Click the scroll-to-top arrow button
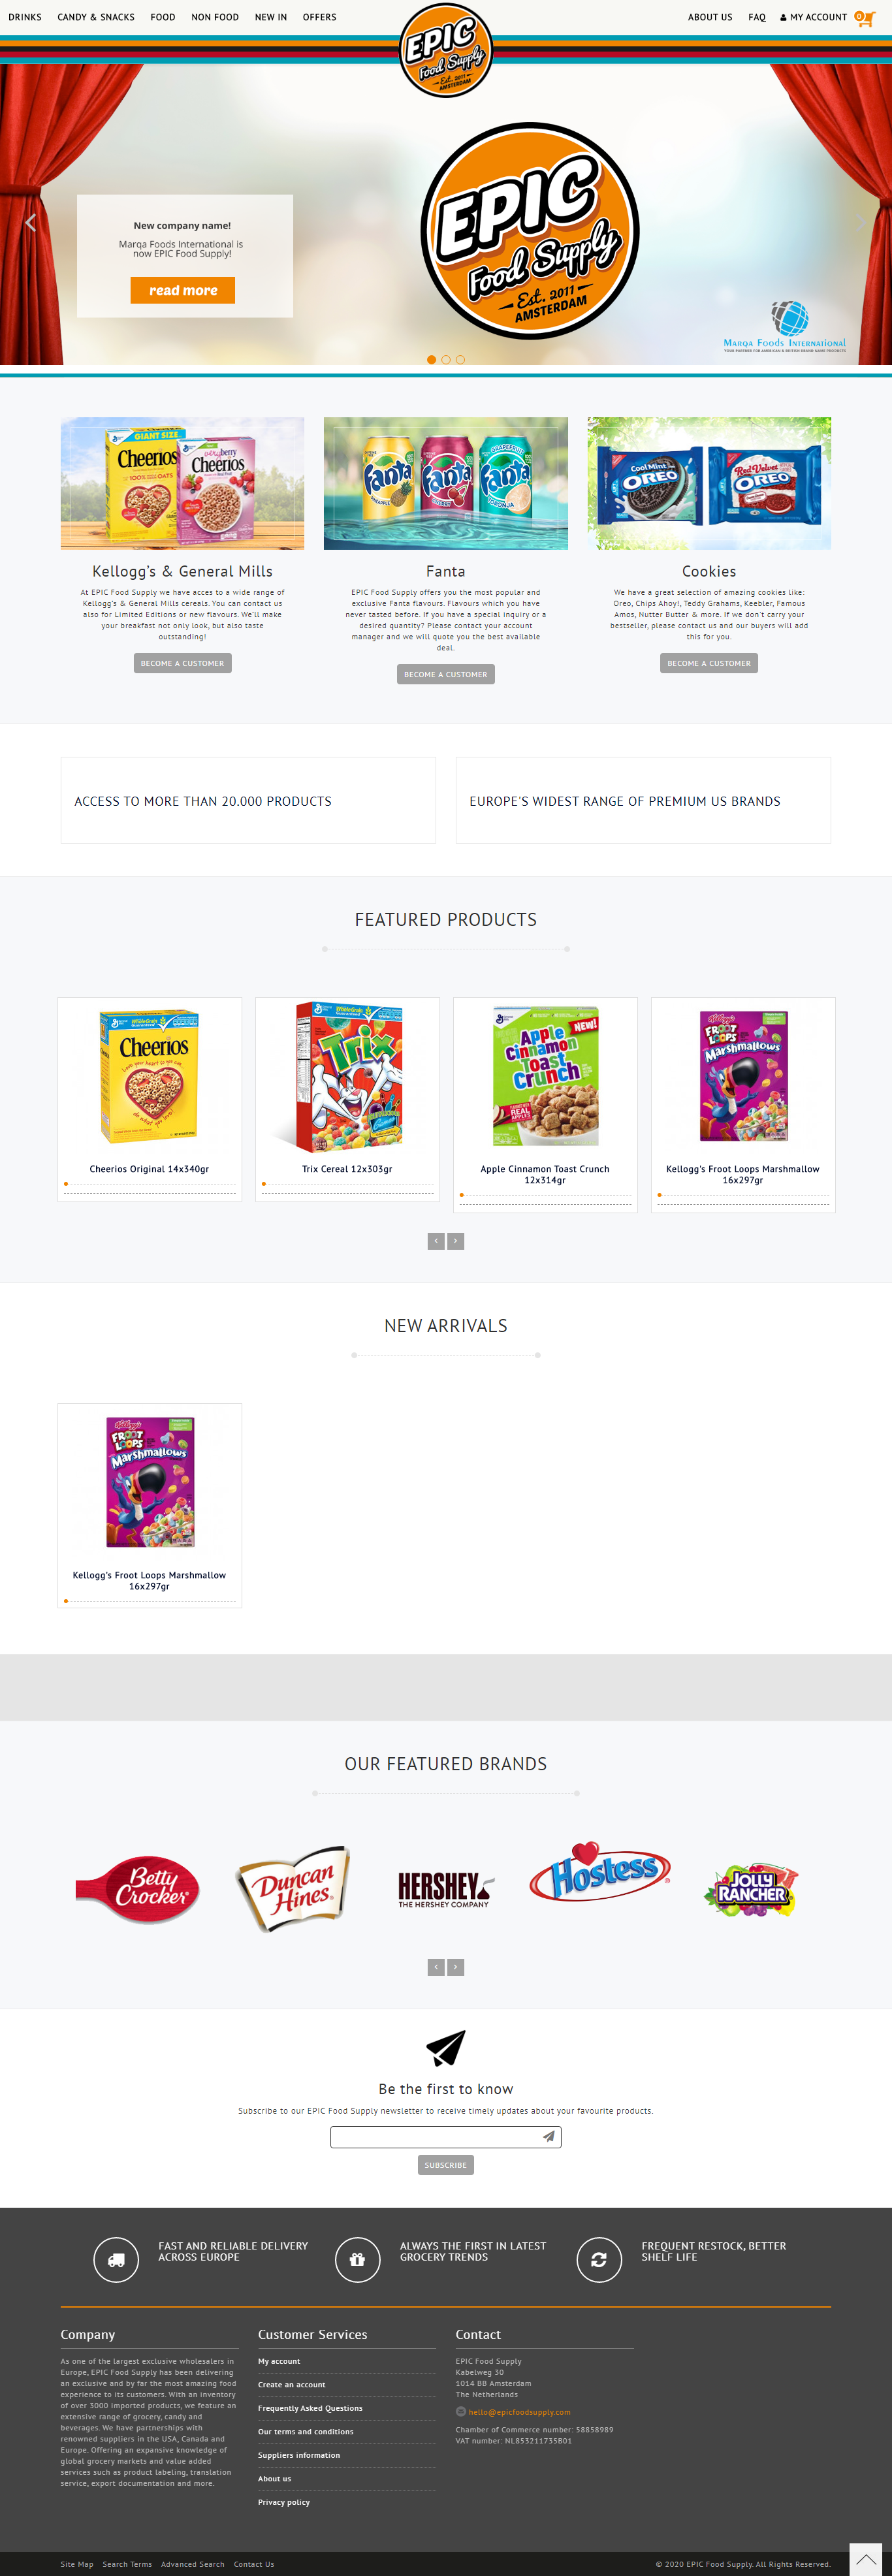The height and width of the screenshot is (2576, 892). tap(865, 2558)
